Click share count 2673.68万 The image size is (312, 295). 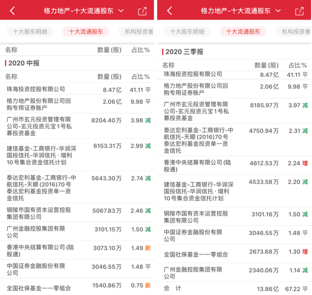point(264,252)
